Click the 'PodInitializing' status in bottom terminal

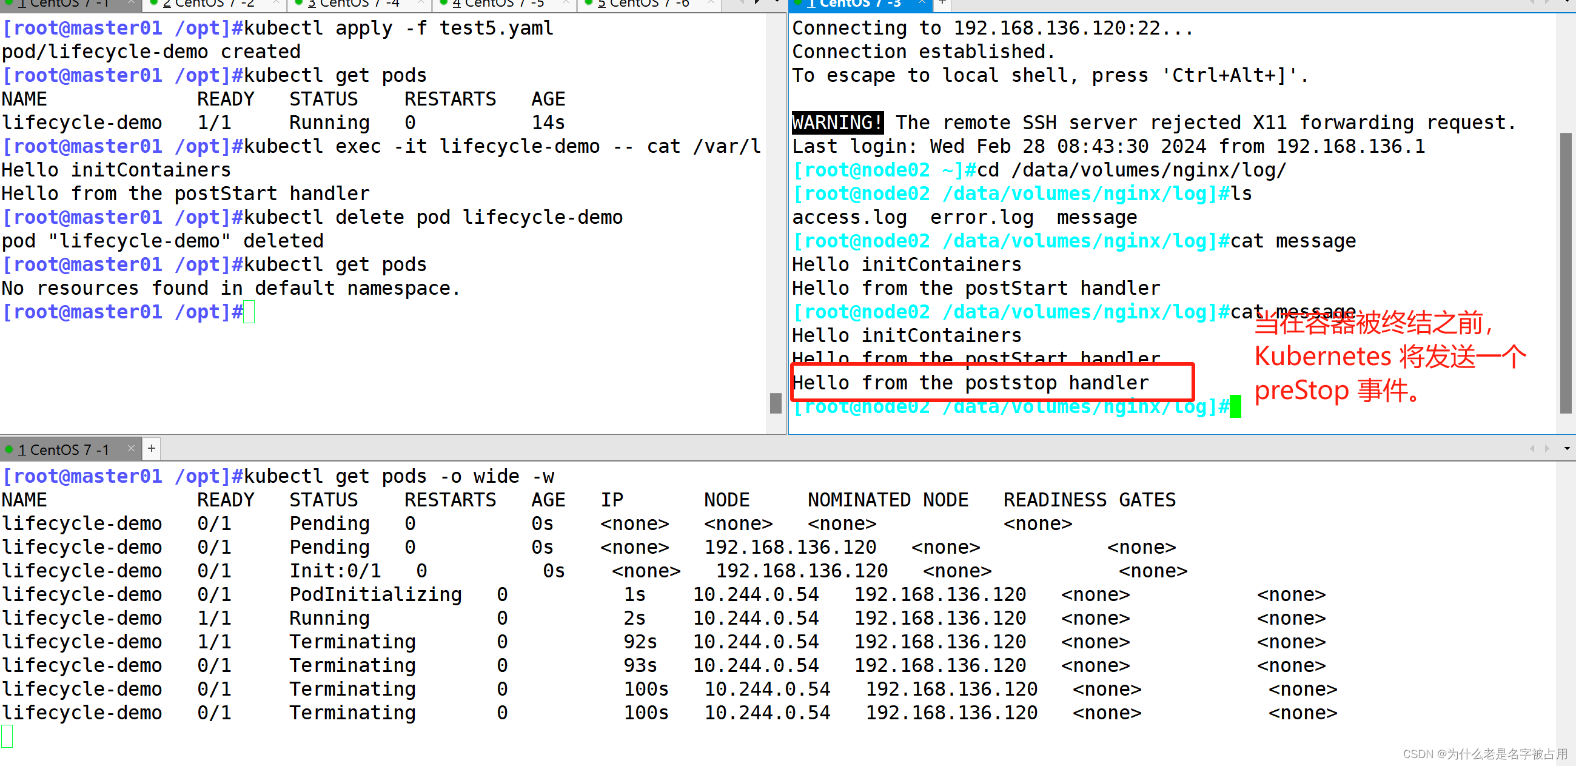[x=375, y=594]
